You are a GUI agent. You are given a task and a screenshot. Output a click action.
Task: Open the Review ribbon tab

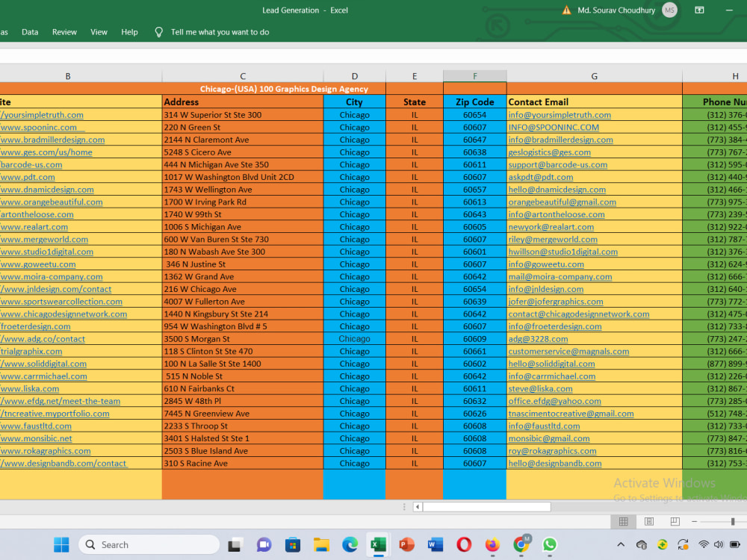tap(64, 32)
